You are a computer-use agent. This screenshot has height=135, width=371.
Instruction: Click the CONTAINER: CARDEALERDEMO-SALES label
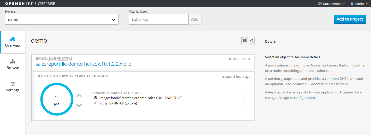(117, 93)
